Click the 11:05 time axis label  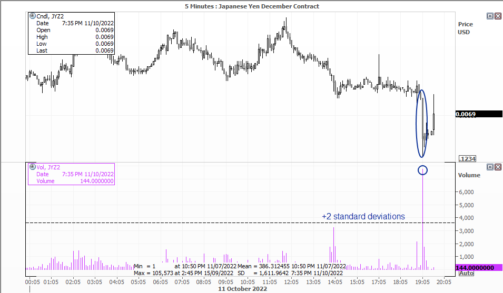click(x=270, y=282)
